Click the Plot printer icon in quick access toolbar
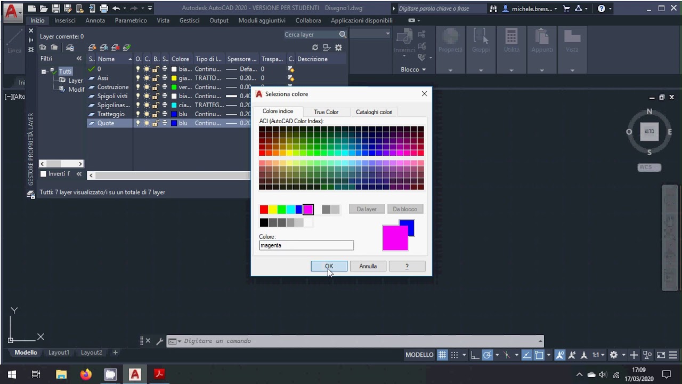The height and width of the screenshot is (384, 682). point(104,9)
